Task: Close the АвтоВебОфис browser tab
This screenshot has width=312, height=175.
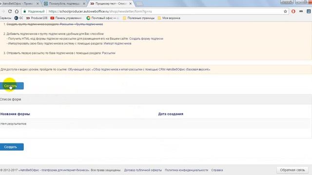Action: click(x=38, y=3)
